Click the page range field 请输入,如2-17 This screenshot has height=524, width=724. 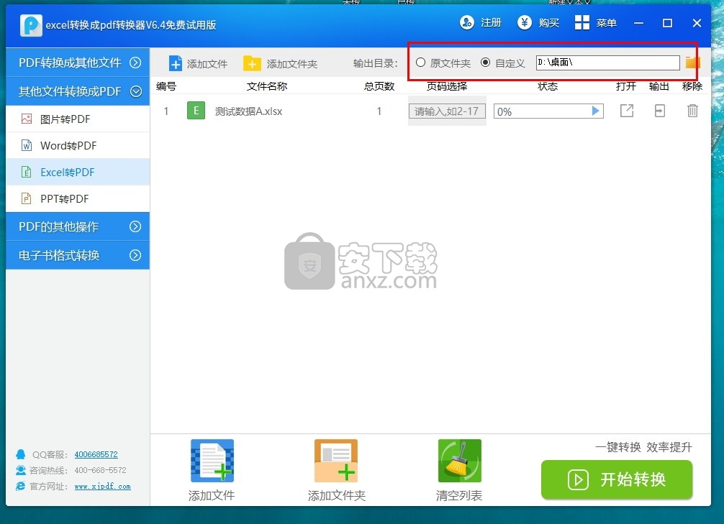[447, 111]
